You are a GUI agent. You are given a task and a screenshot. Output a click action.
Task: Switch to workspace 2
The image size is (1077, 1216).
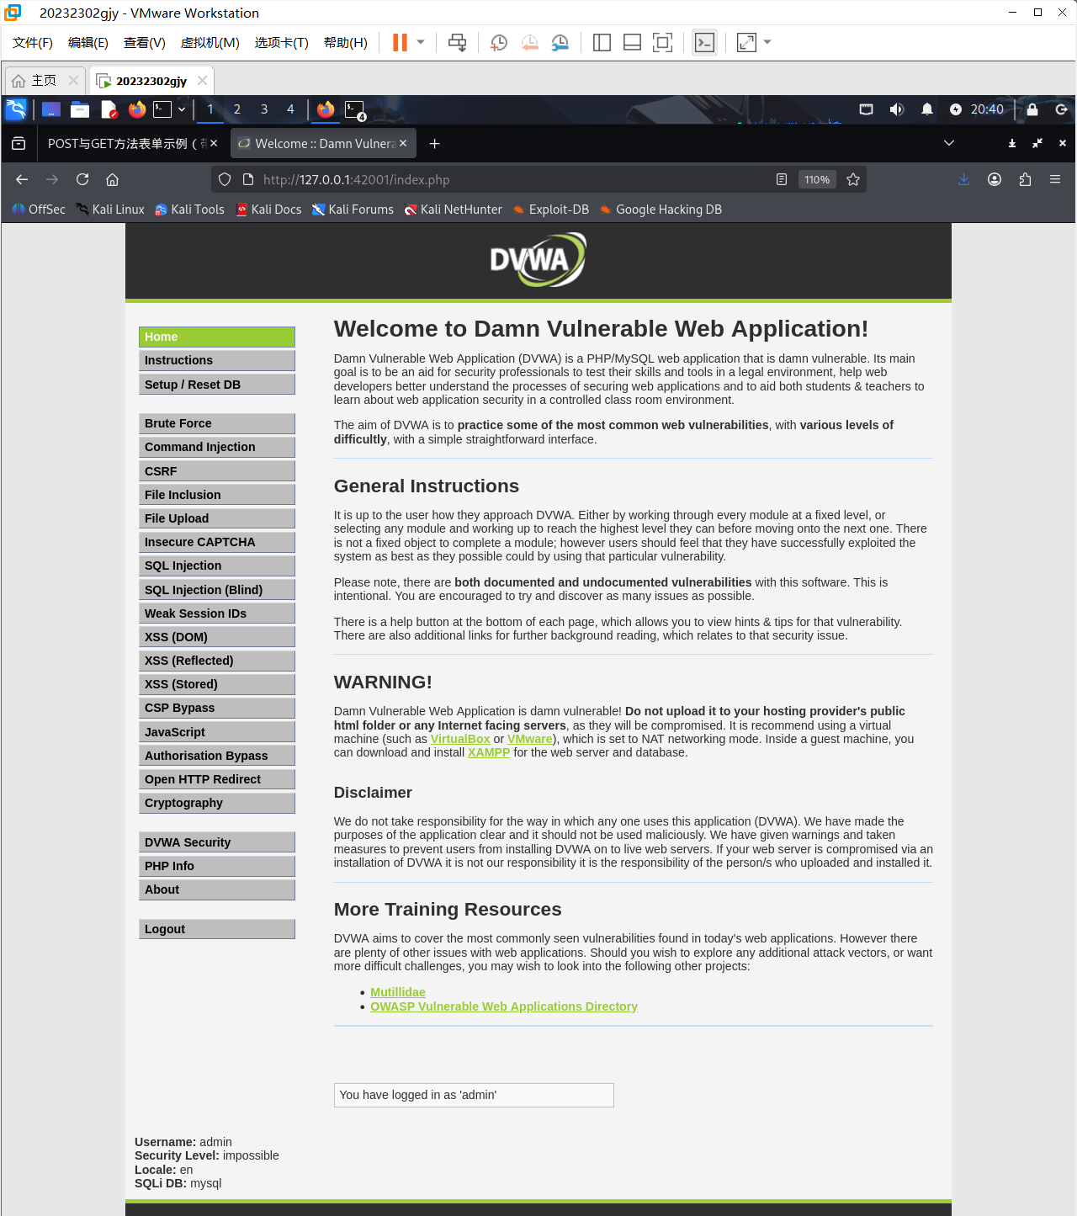coord(237,109)
